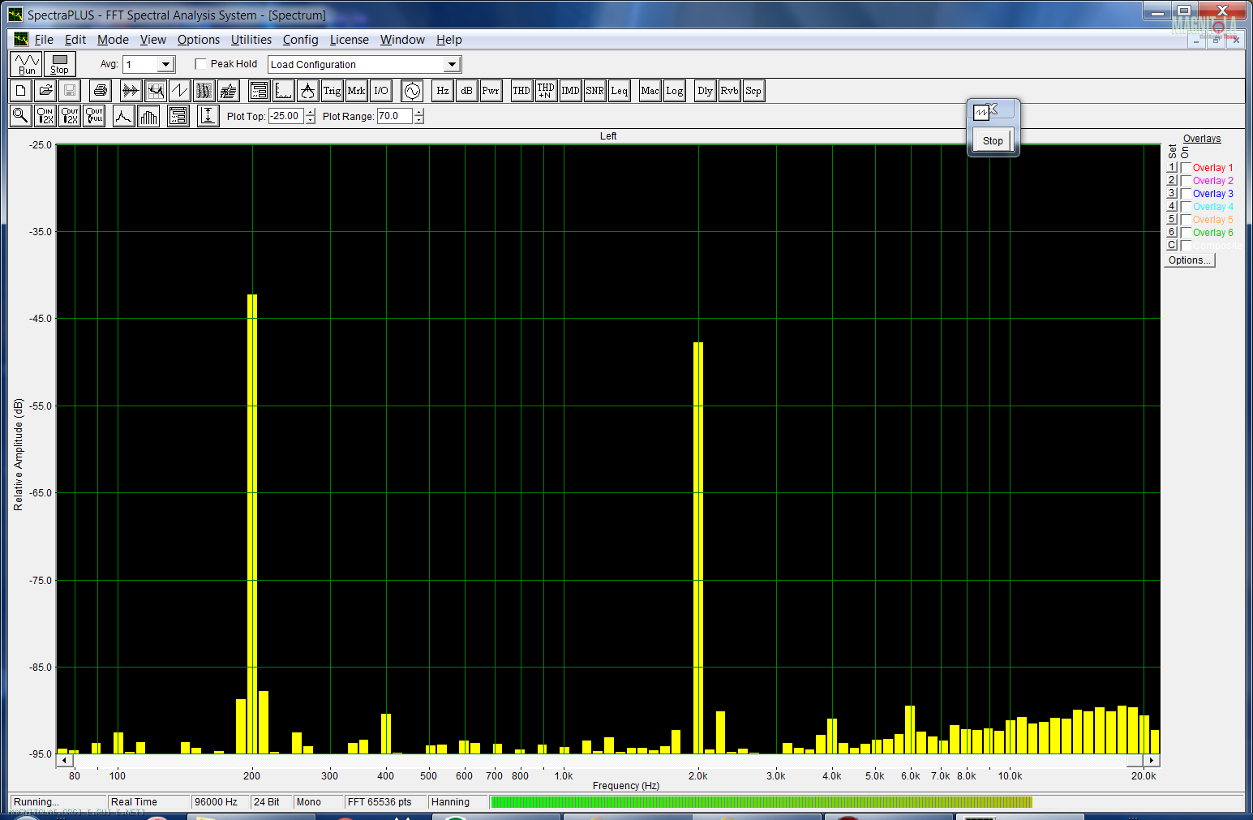The height and width of the screenshot is (820, 1253).
Task: Select the magnifier zoom tool
Action: click(x=21, y=116)
